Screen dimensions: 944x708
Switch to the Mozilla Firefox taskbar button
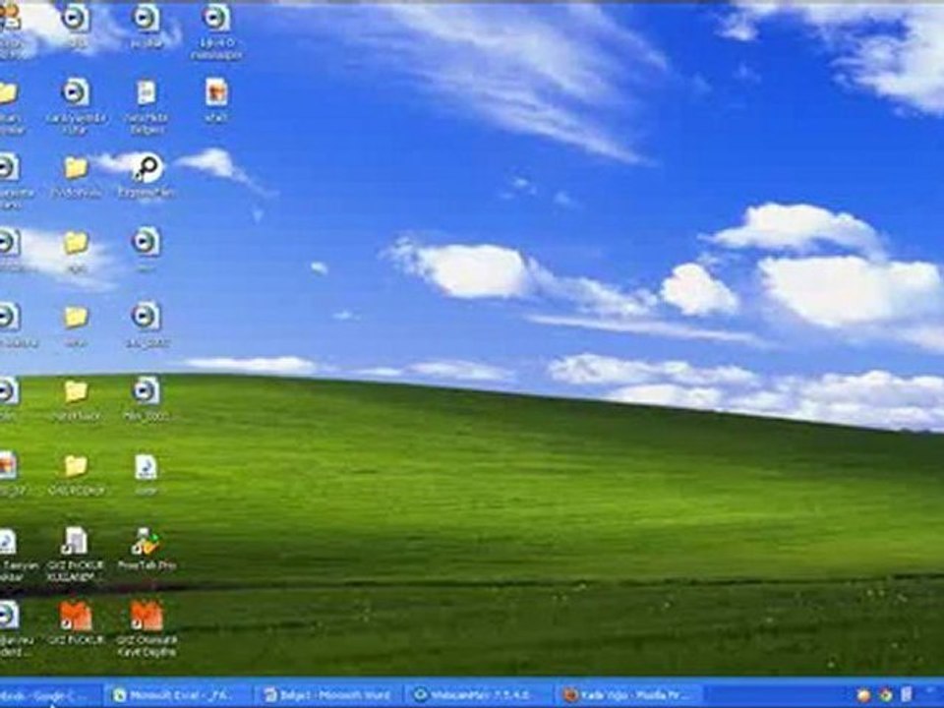click(629, 695)
